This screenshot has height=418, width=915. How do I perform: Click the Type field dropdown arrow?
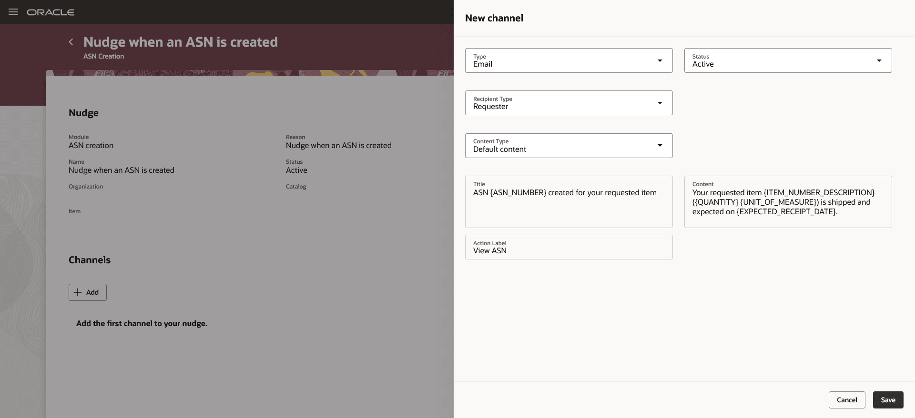click(660, 60)
